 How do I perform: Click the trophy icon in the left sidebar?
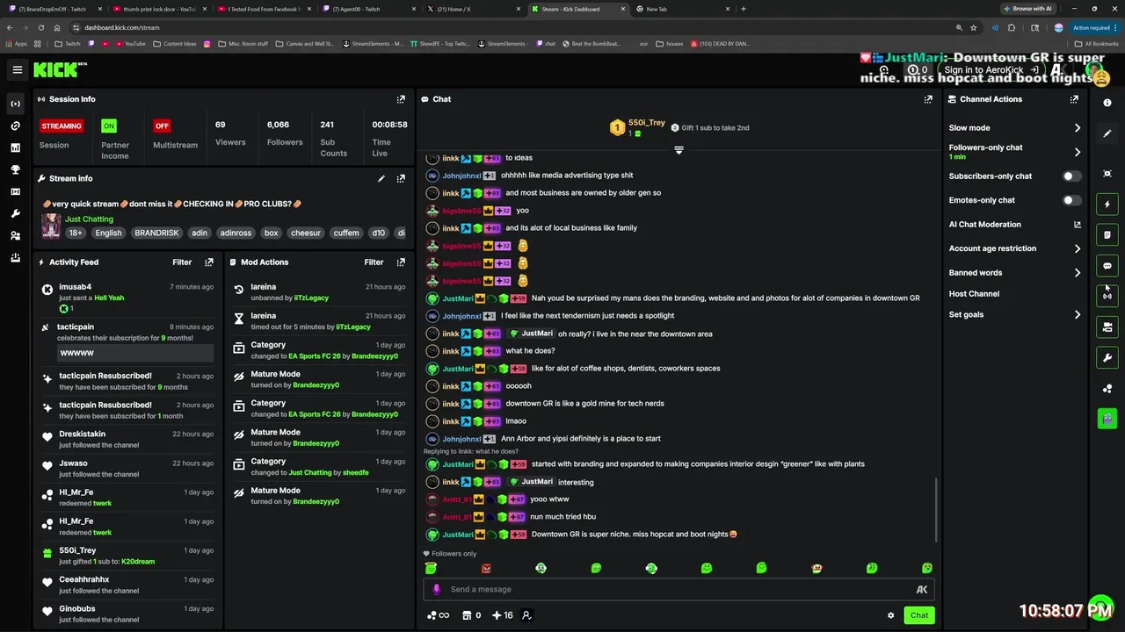(x=15, y=169)
